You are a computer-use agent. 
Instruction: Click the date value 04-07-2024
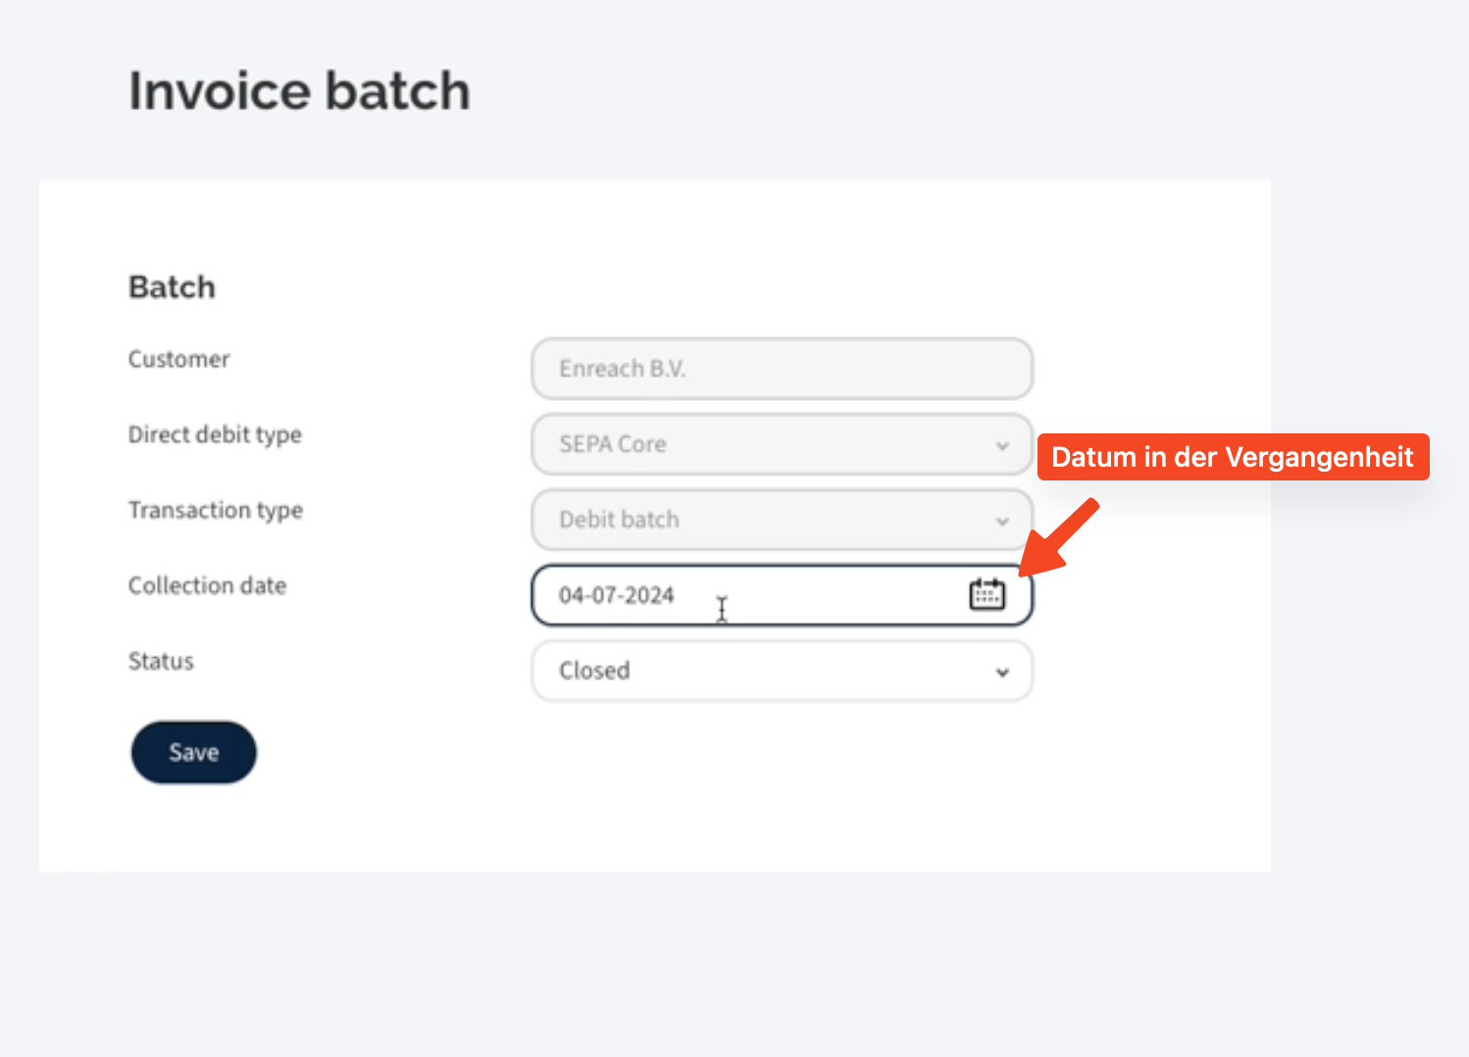point(617,595)
